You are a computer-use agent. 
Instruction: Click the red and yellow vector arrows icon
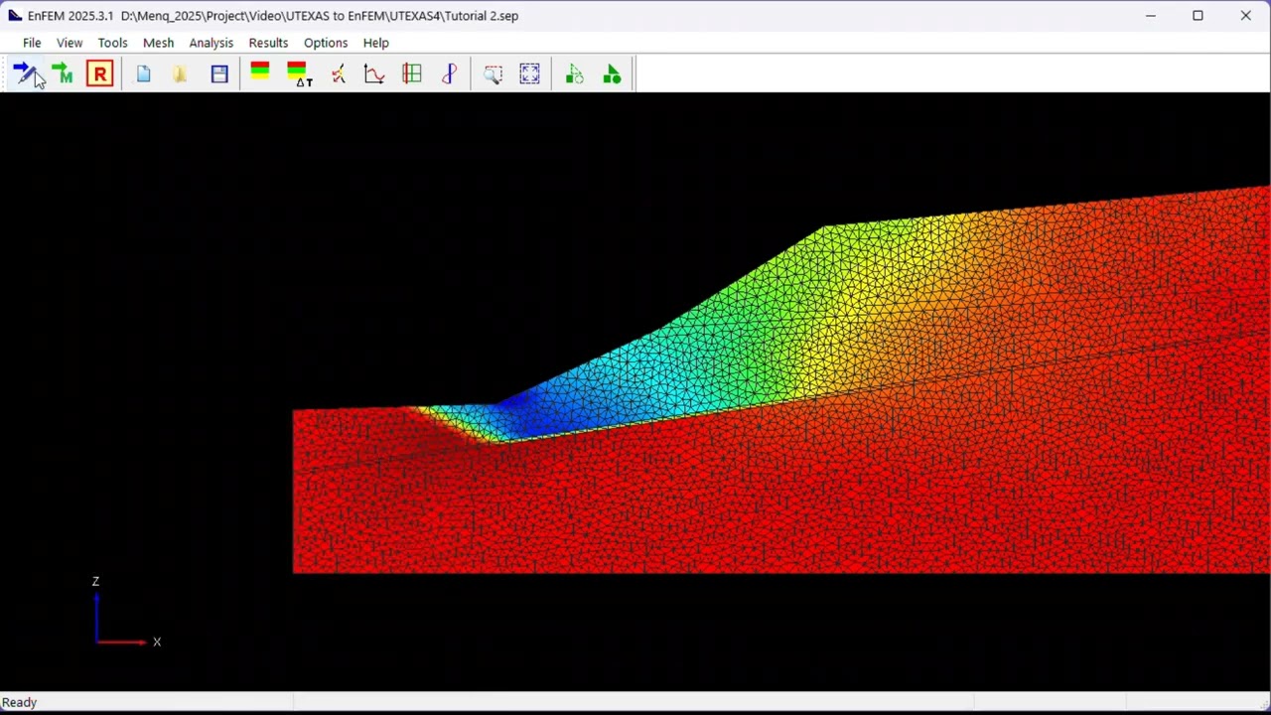click(339, 74)
